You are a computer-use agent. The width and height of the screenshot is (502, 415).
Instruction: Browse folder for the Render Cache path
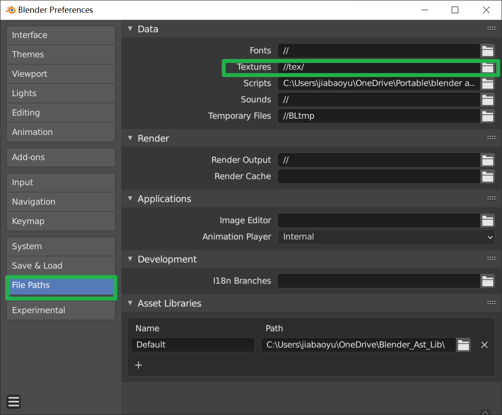click(487, 176)
